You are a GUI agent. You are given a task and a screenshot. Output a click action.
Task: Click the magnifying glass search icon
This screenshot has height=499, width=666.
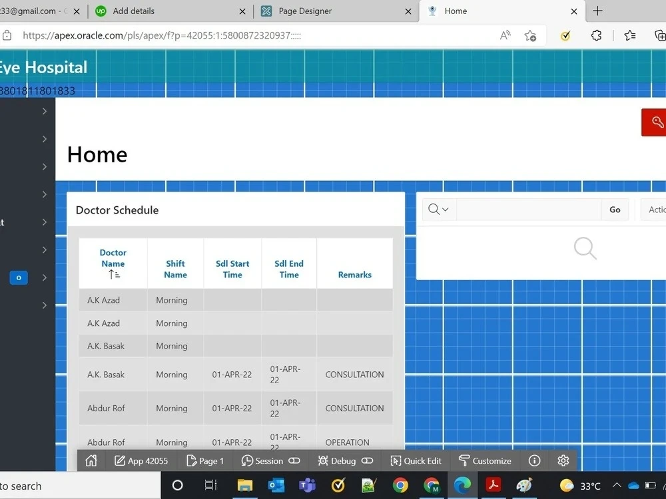pos(584,248)
